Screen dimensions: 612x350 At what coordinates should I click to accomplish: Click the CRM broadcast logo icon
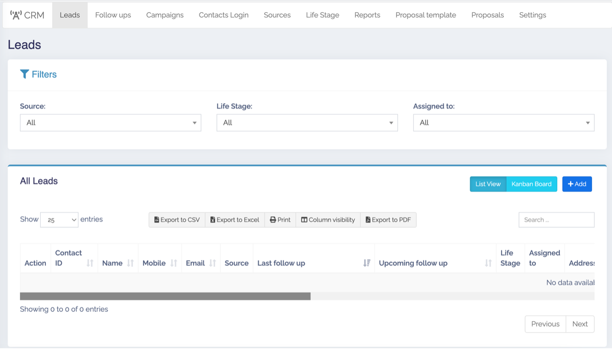click(16, 15)
